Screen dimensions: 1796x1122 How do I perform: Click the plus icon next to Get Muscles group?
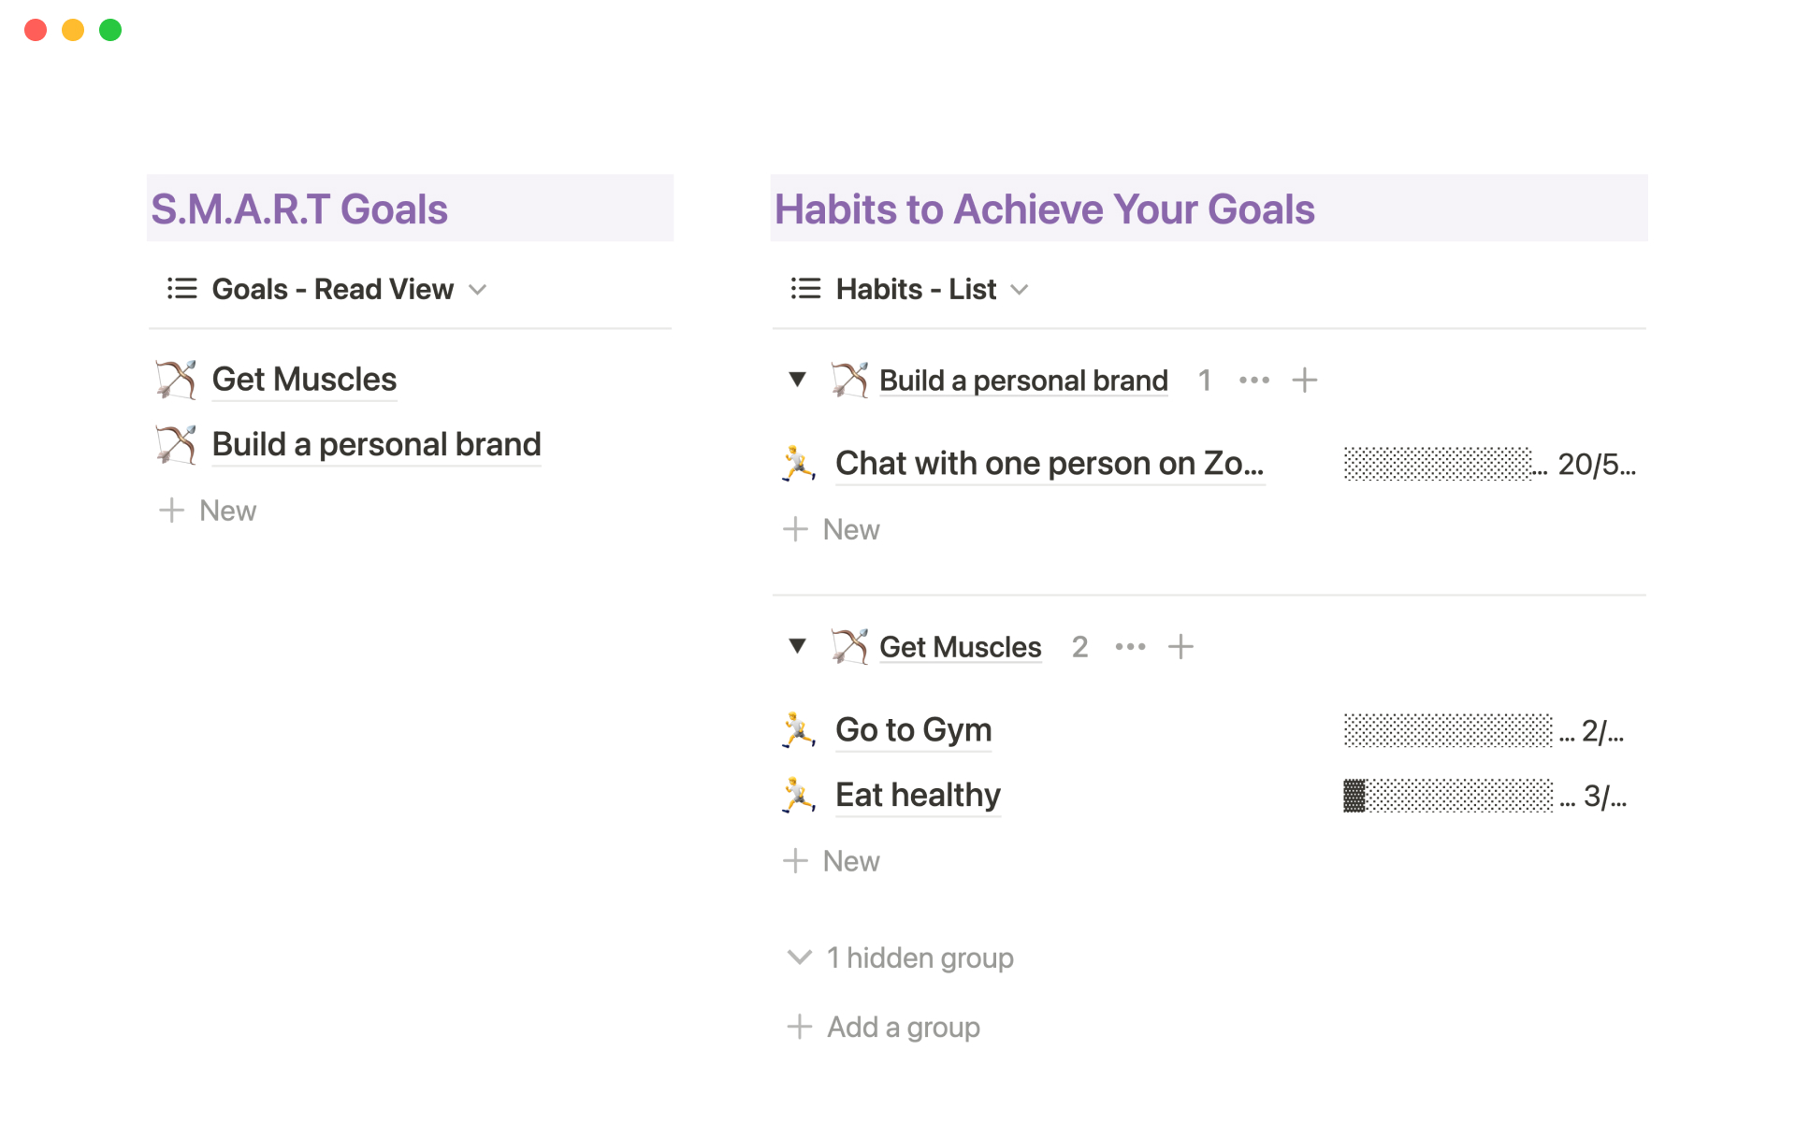point(1180,647)
